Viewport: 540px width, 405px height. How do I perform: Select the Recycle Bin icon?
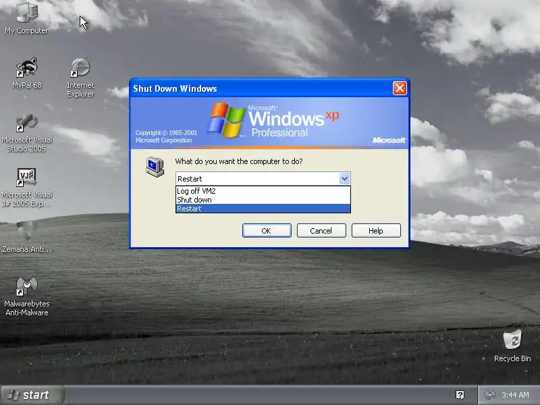click(512, 346)
